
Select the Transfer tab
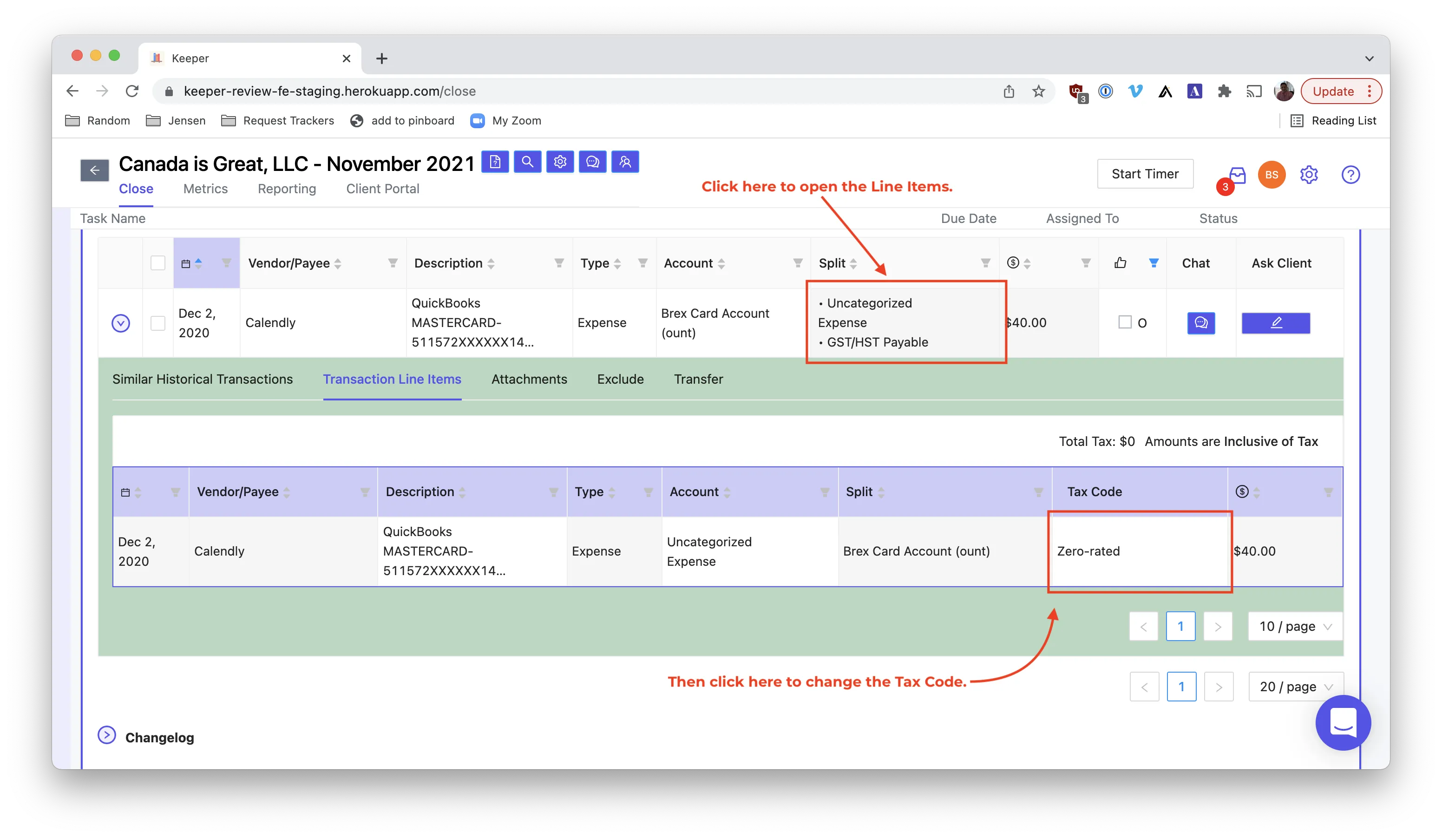pos(698,379)
